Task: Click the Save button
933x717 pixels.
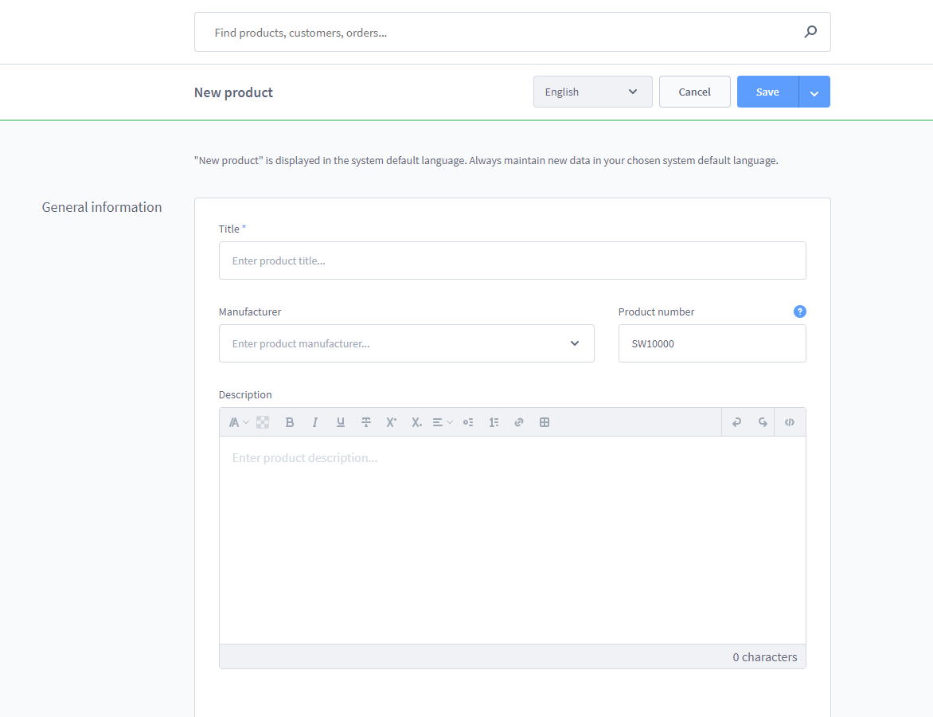Action: (x=767, y=92)
